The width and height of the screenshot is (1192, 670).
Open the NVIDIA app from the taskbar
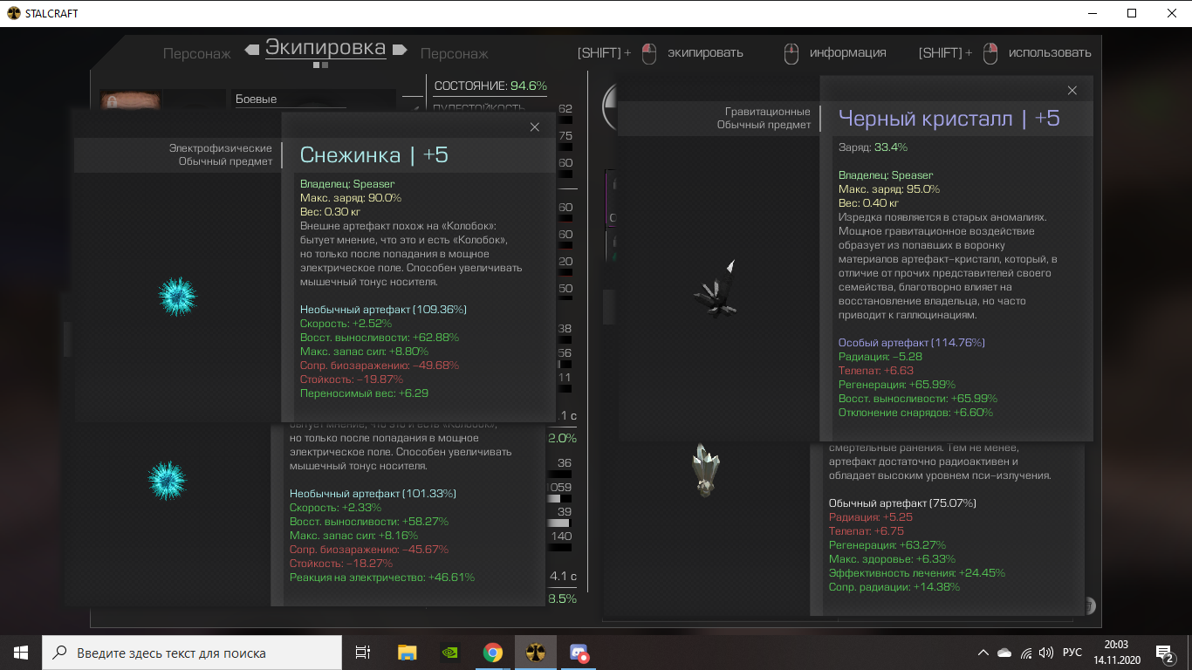pyautogui.click(x=449, y=653)
